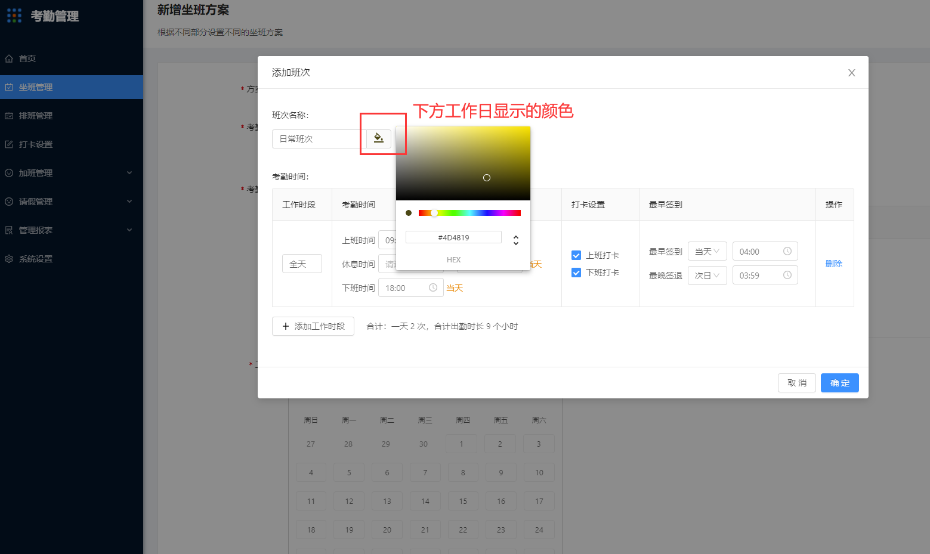Click the 班次名称 input 日常班次

(x=319, y=138)
